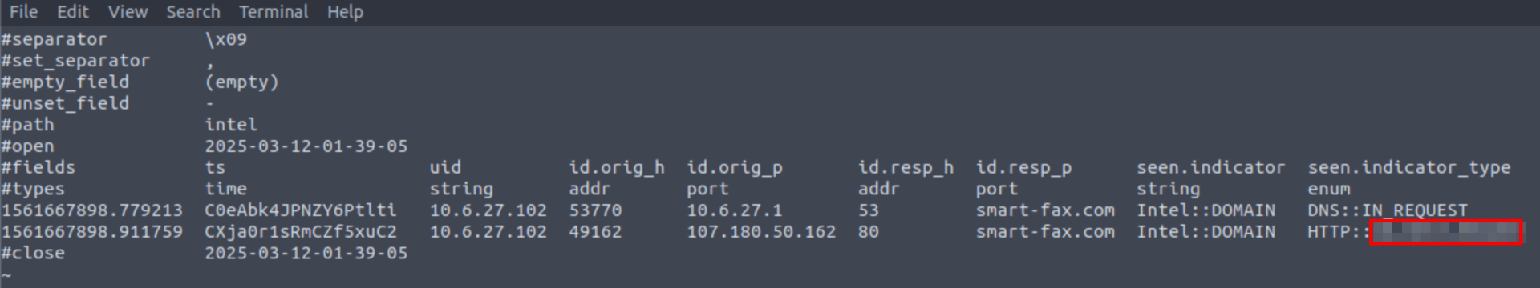Click the DNS::IN_REQUEST entry

1388,210
